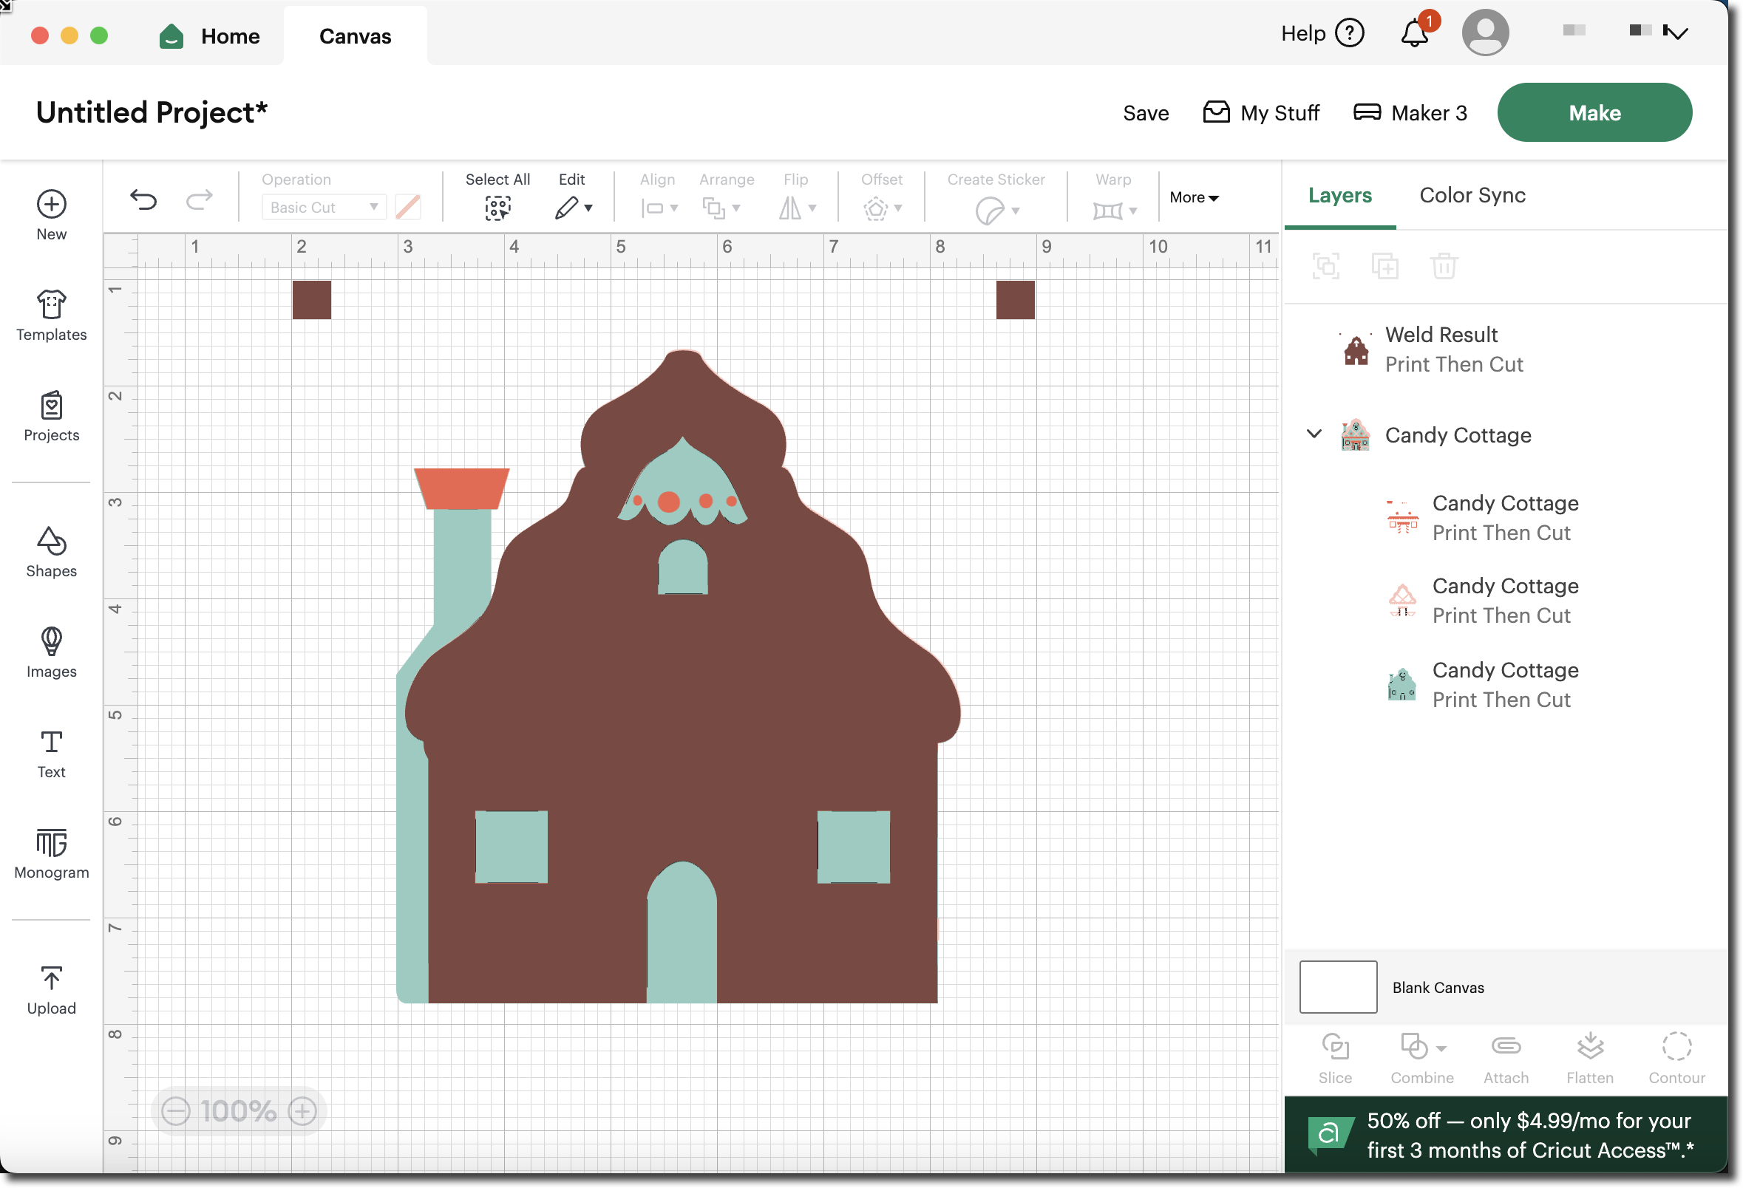Screen dimensions: 1743x1188
Task: Zoom in with the plus button
Action: point(303,1111)
